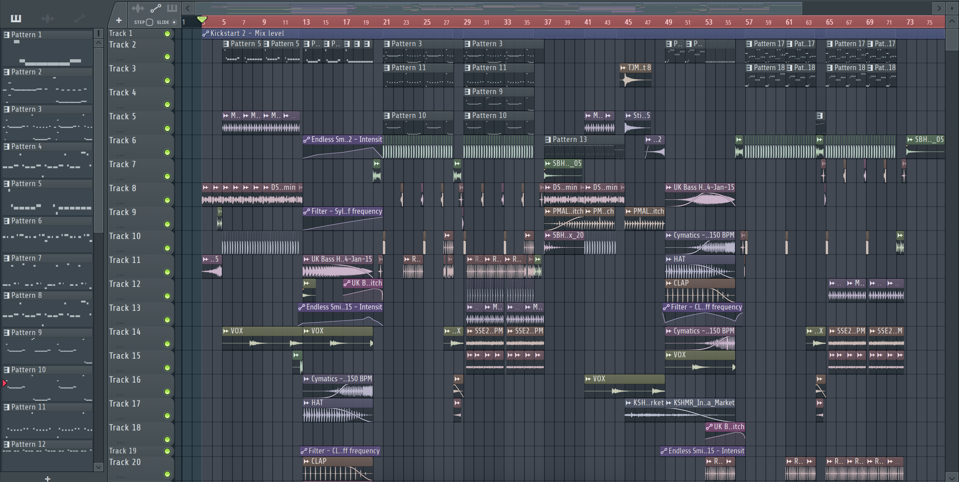
Task: Click the right arrow of the overview scrollbar
Action: (939, 8)
